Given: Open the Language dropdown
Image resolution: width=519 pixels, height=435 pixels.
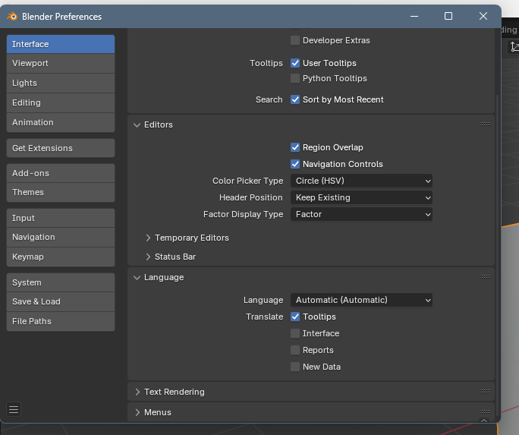Looking at the screenshot, I should (x=361, y=300).
